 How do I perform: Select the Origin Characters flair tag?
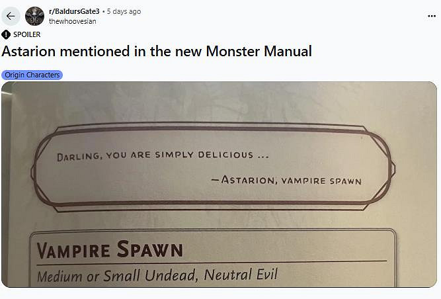[x=32, y=75]
